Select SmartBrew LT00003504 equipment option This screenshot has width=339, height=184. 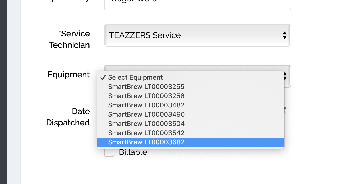click(146, 124)
